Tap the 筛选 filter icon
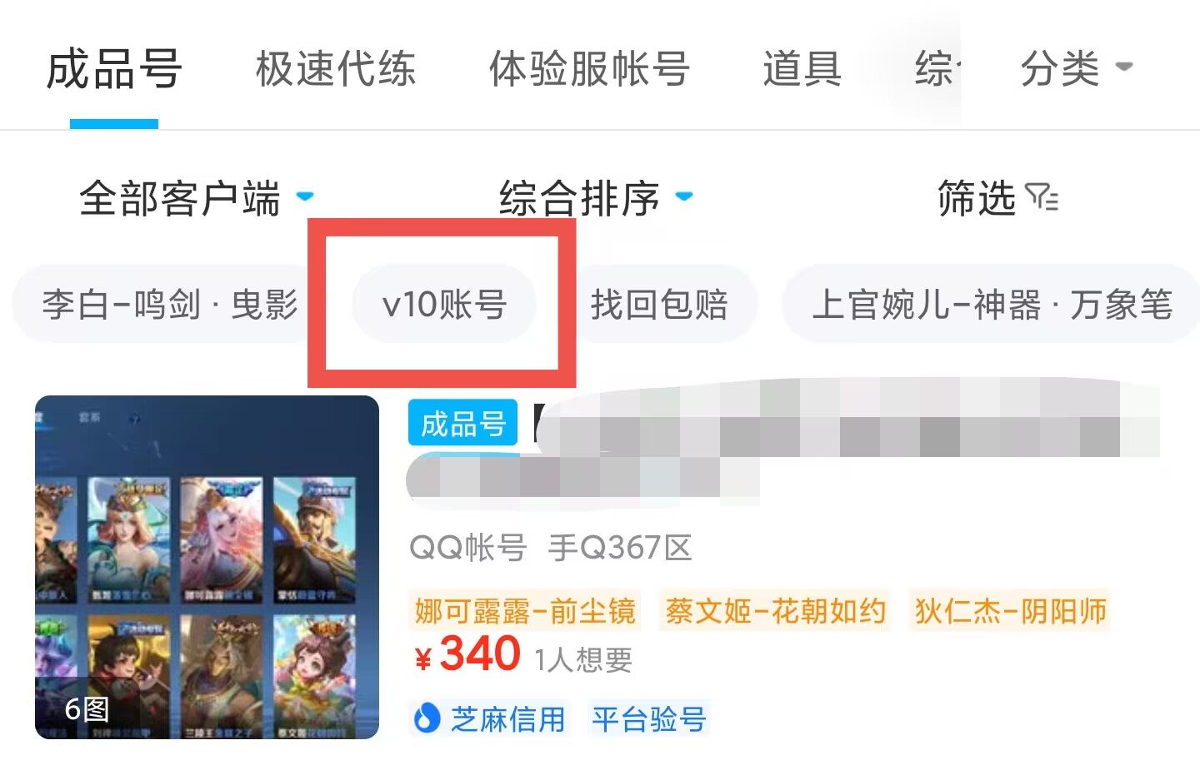This screenshot has height=780, width=1200. pyautogui.click(x=1042, y=198)
